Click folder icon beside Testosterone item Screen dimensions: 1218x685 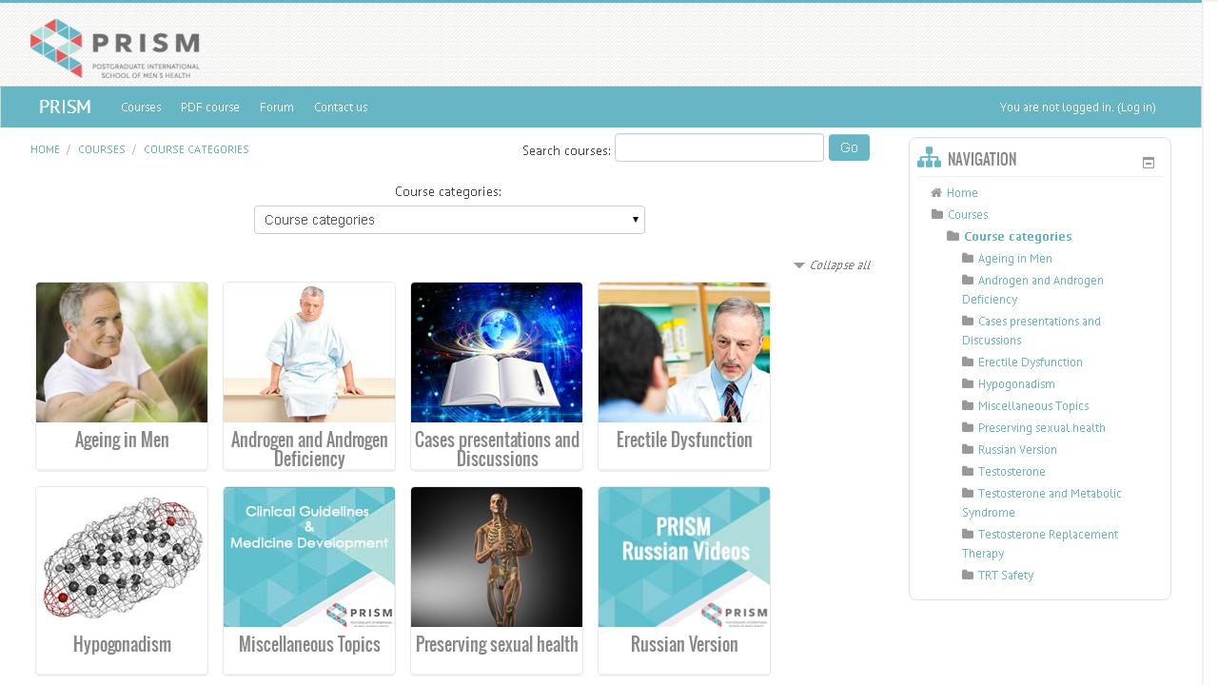pyautogui.click(x=968, y=471)
